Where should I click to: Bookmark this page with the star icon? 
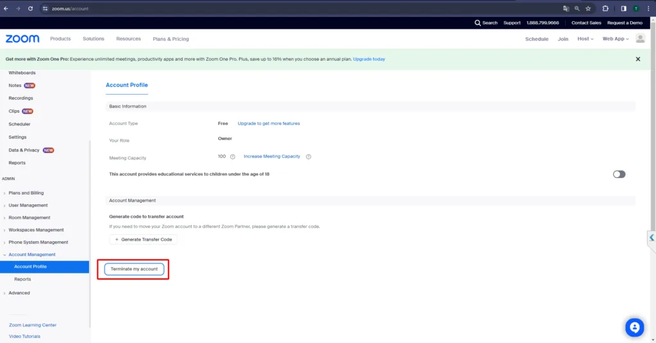587,8
